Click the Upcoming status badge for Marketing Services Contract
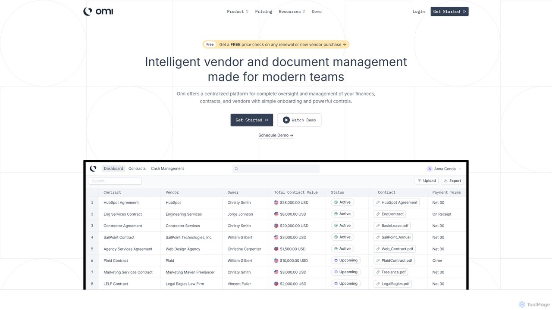This screenshot has width=552, height=310. tap(346, 272)
